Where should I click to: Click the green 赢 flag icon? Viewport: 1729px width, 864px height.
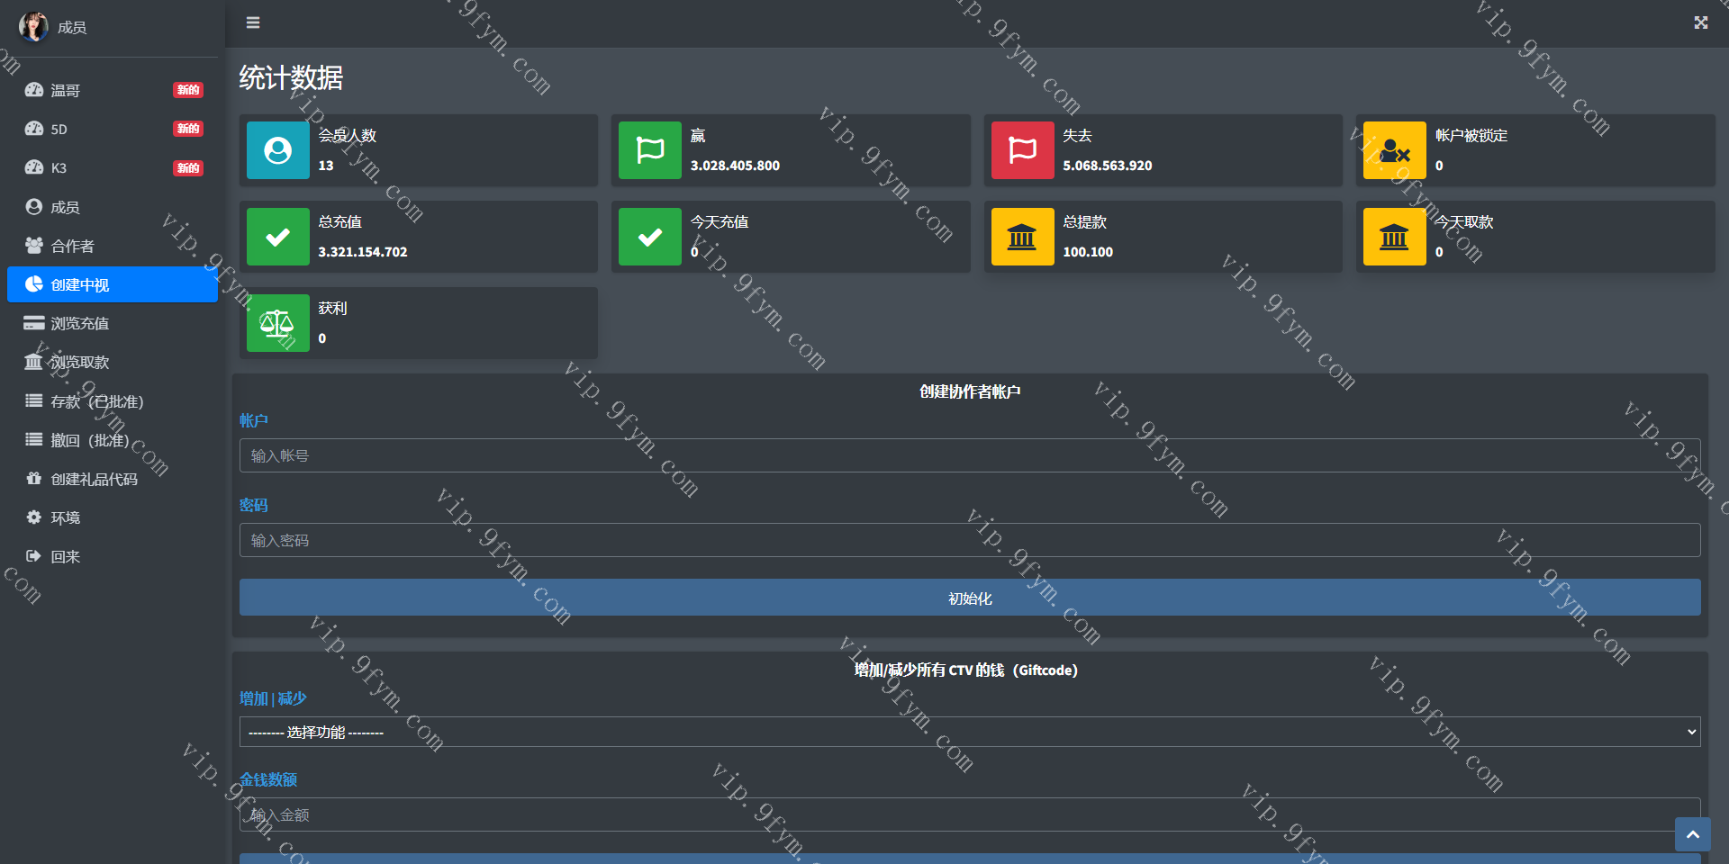(649, 150)
